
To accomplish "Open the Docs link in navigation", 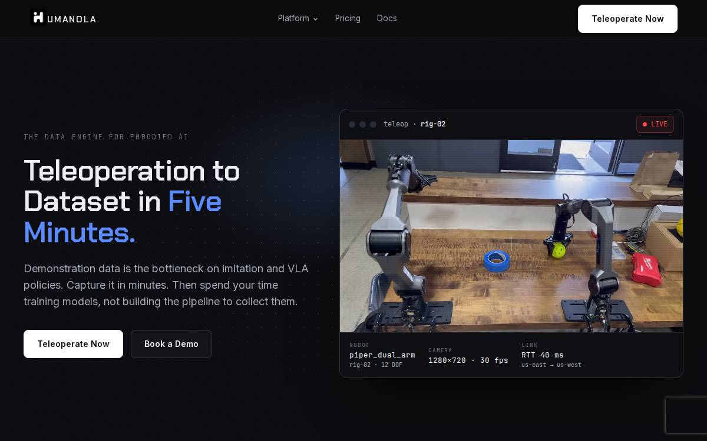I will [x=387, y=18].
